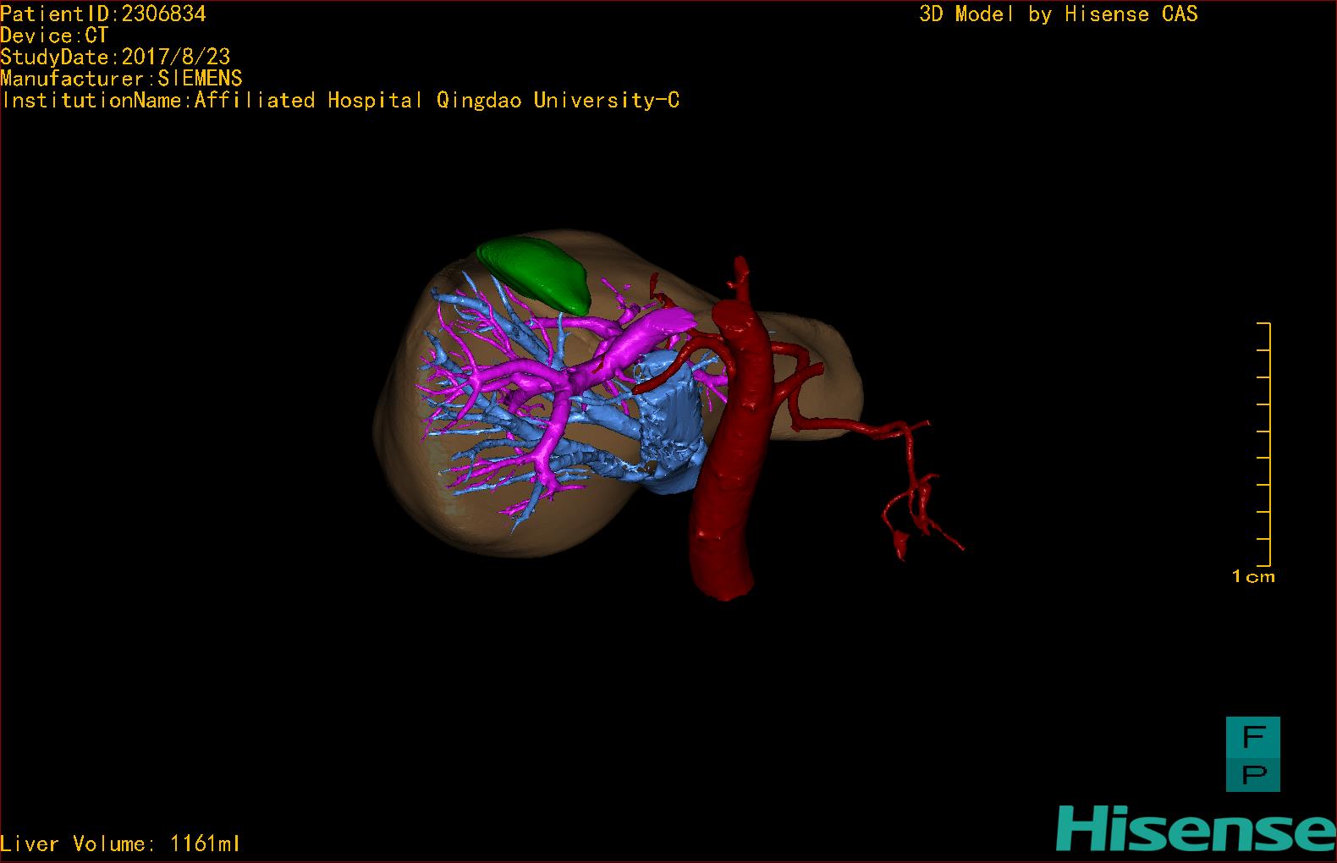Screen dimensions: 1337x863
Task: Click the 3D Model by Hisense CAS title
Action: click(1059, 14)
